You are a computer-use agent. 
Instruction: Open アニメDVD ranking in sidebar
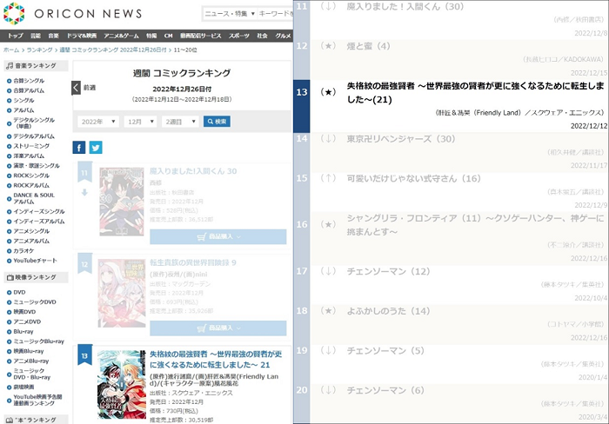point(27,321)
